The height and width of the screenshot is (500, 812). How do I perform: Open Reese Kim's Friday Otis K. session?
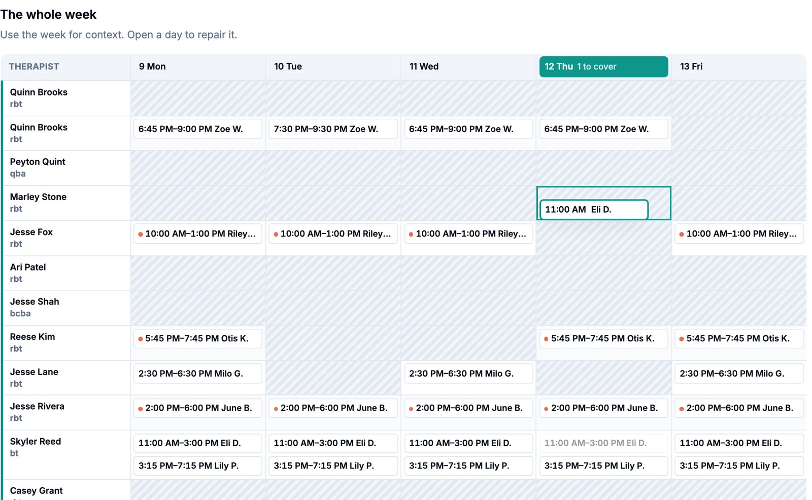click(739, 339)
